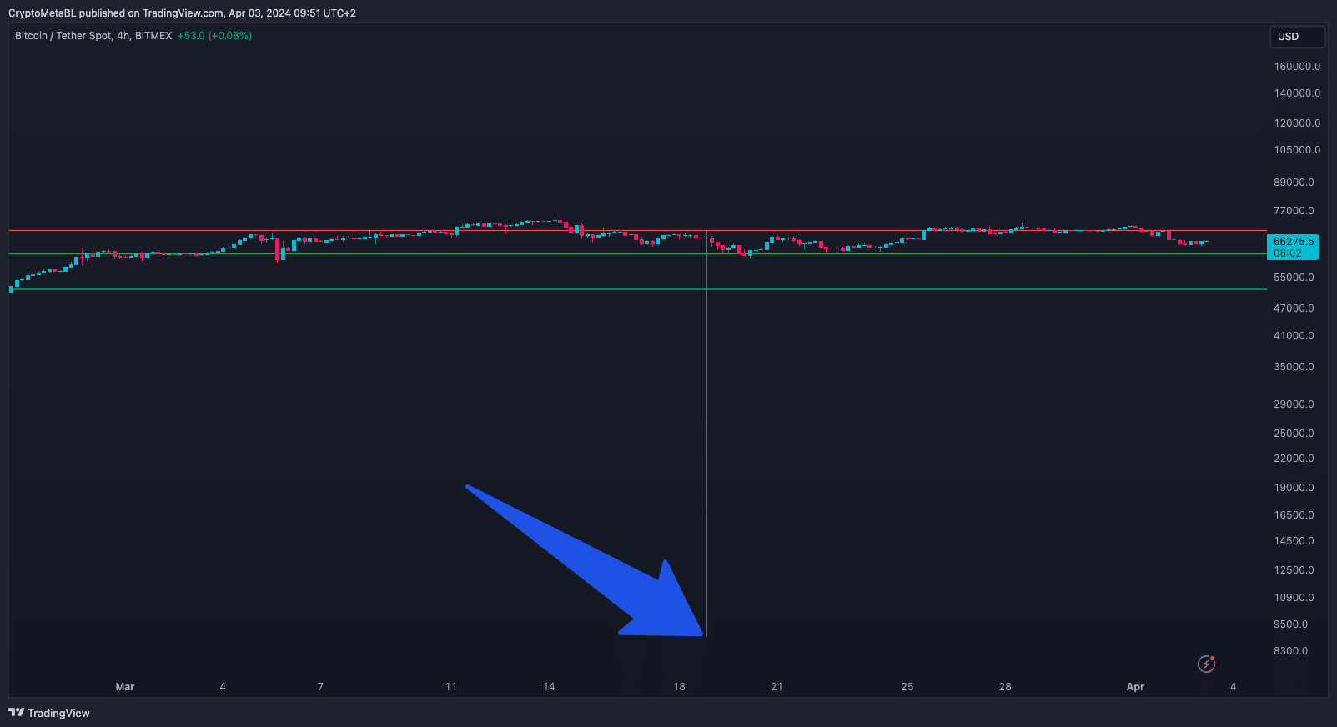Click the date 28 on the time axis
Screen dimensions: 1337x727
pos(1005,687)
